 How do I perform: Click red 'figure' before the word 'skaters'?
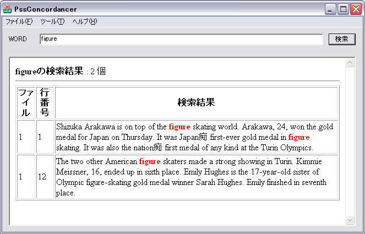click(x=150, y=161)
